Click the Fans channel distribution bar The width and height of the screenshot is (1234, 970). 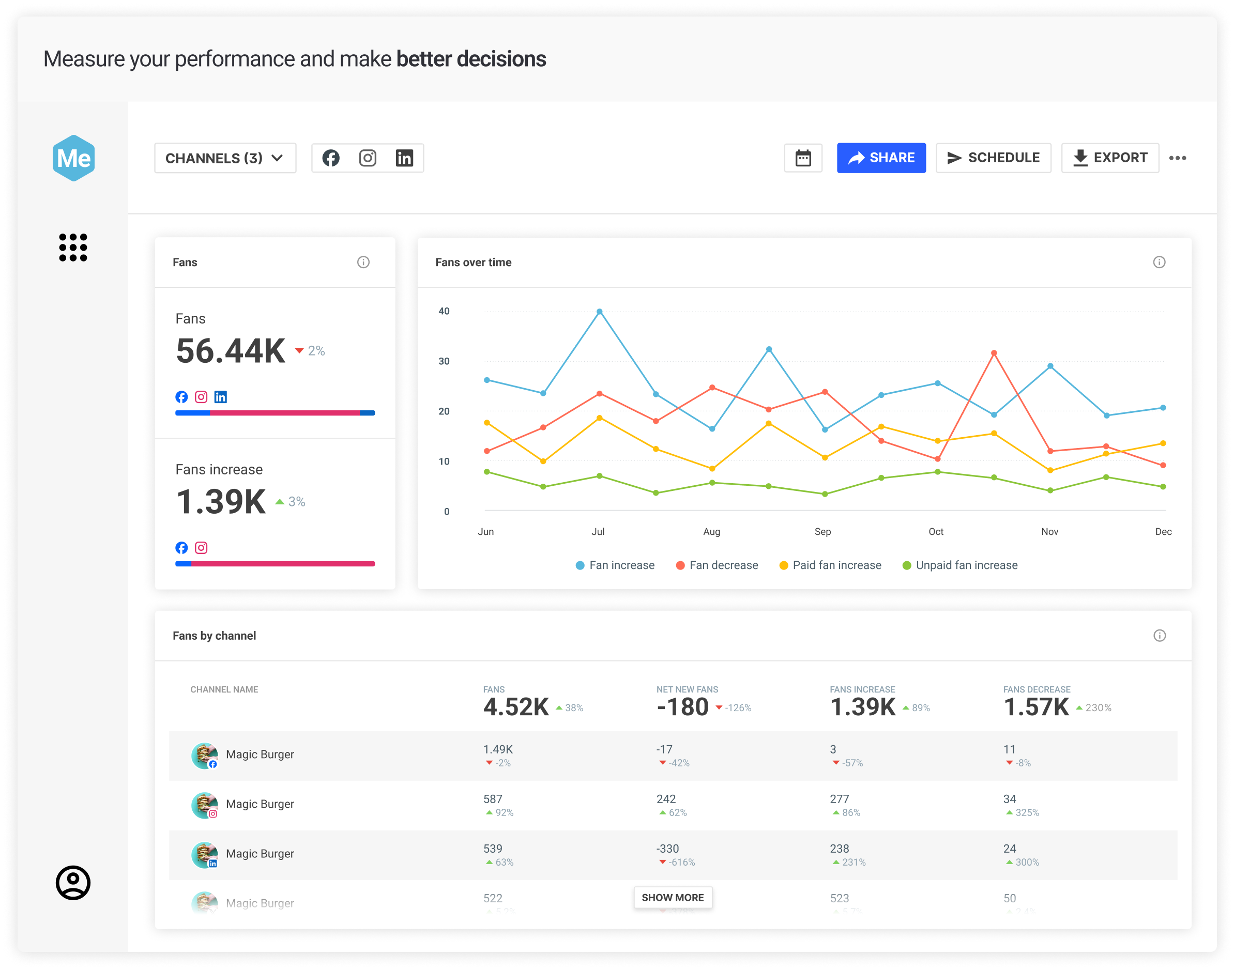(275, 413)
